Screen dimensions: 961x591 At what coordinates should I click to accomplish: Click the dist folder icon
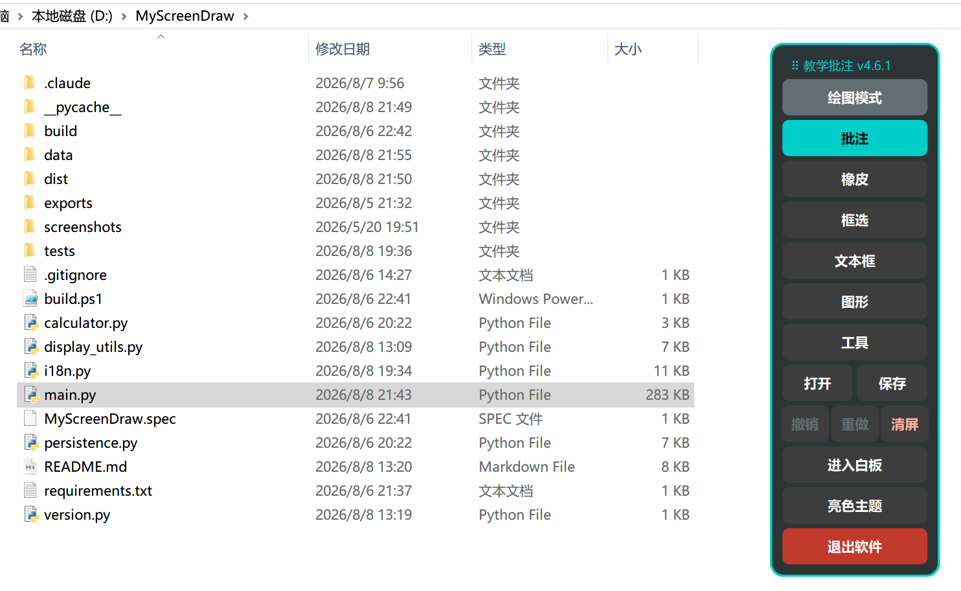click(x=29, y=178)
